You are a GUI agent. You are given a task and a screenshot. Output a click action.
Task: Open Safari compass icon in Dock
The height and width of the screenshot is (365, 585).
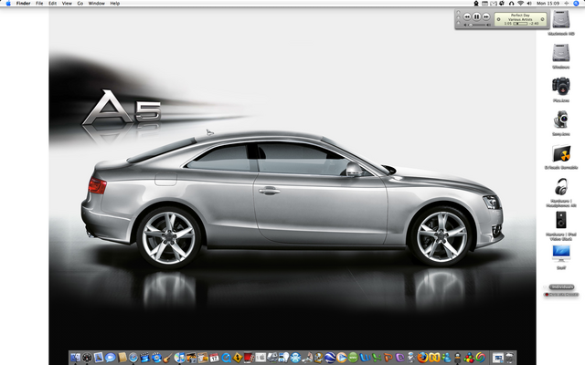tap(133, 358)
